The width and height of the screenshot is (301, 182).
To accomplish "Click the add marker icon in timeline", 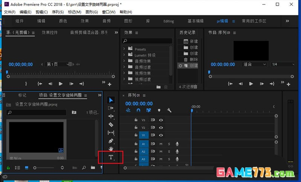I will [x=159, y=110].
